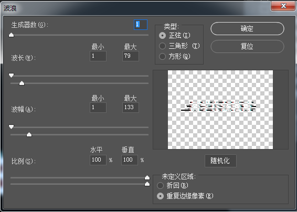Click the wave effect preview thumbnail

(x=220, y=110)
